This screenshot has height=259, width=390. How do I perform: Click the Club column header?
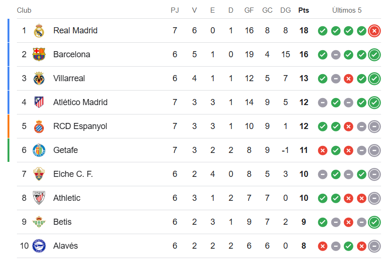[24, 10]
